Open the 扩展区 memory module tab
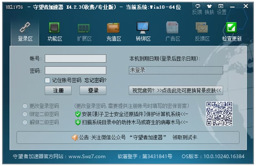This screenshot has width=256, height=166. pyautogui.click(x=84, y=32)
